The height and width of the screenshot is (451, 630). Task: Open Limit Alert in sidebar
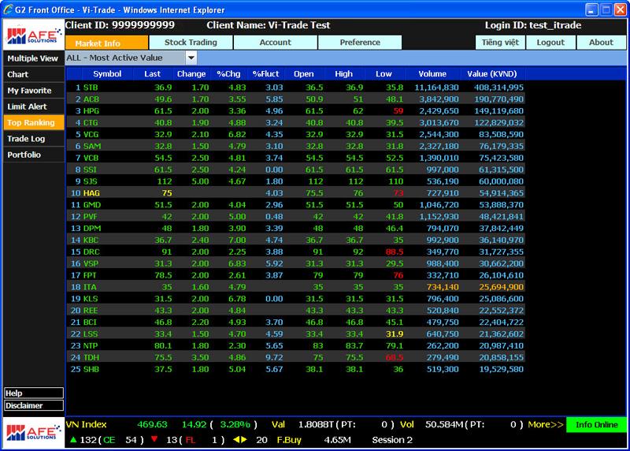[34, 106]
